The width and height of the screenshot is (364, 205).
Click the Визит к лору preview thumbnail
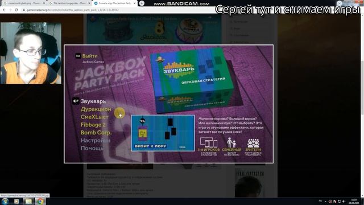tap(163, 133)
